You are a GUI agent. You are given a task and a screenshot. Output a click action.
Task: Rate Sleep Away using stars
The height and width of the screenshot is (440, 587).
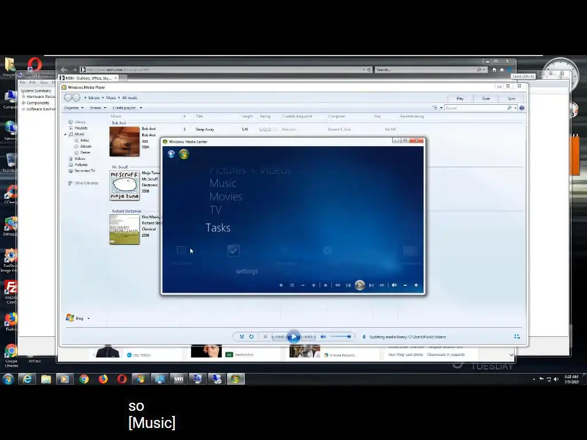tap(268, 129)
